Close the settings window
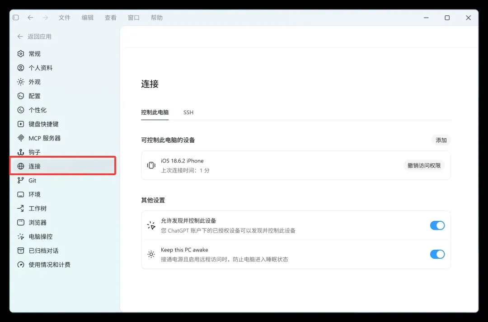This screenshot has width=488, height=322. [468, 18]
